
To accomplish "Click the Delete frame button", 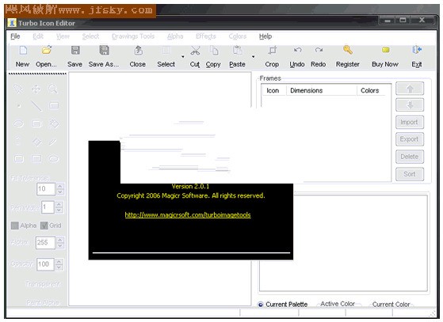I will point(410,157).
